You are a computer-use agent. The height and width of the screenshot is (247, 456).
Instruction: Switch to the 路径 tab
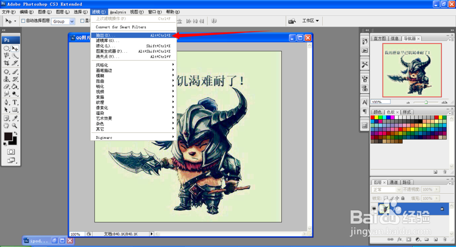click(407, 182)
